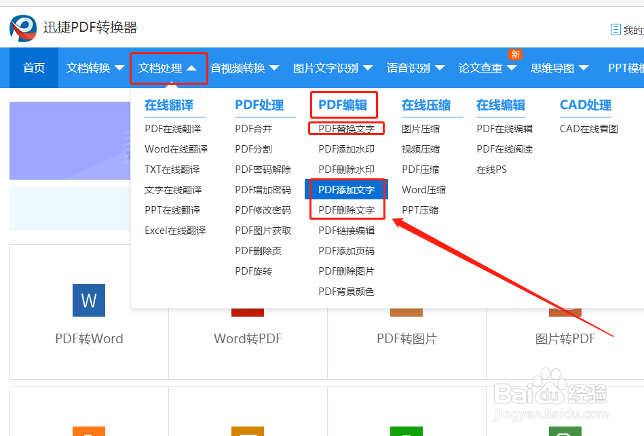The height and width of the screenshot is (436, 644).
Task: Open PDF背景颜色
Action: pos(346,292)
